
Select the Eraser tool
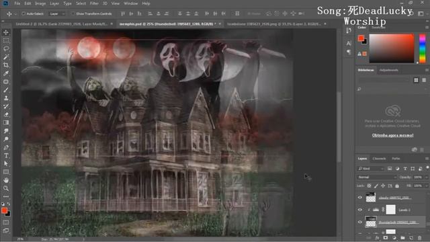click(6, 115)
